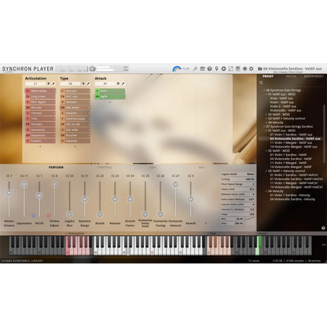
Task: Open settings gear icon in top toolbar
Action: 252,68
